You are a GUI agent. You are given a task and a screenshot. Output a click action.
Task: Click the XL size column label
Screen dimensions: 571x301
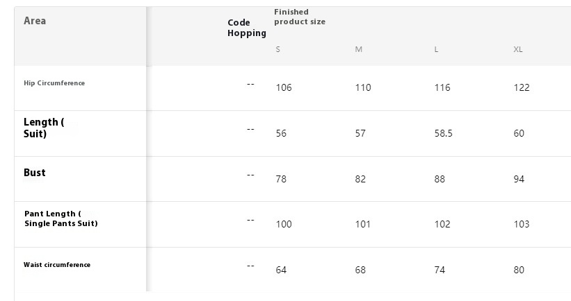coord(517,50)
